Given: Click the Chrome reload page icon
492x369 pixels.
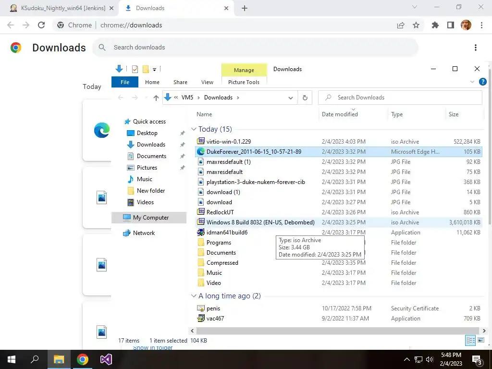Looking at the screenshot, I should (x=41, y=25).
